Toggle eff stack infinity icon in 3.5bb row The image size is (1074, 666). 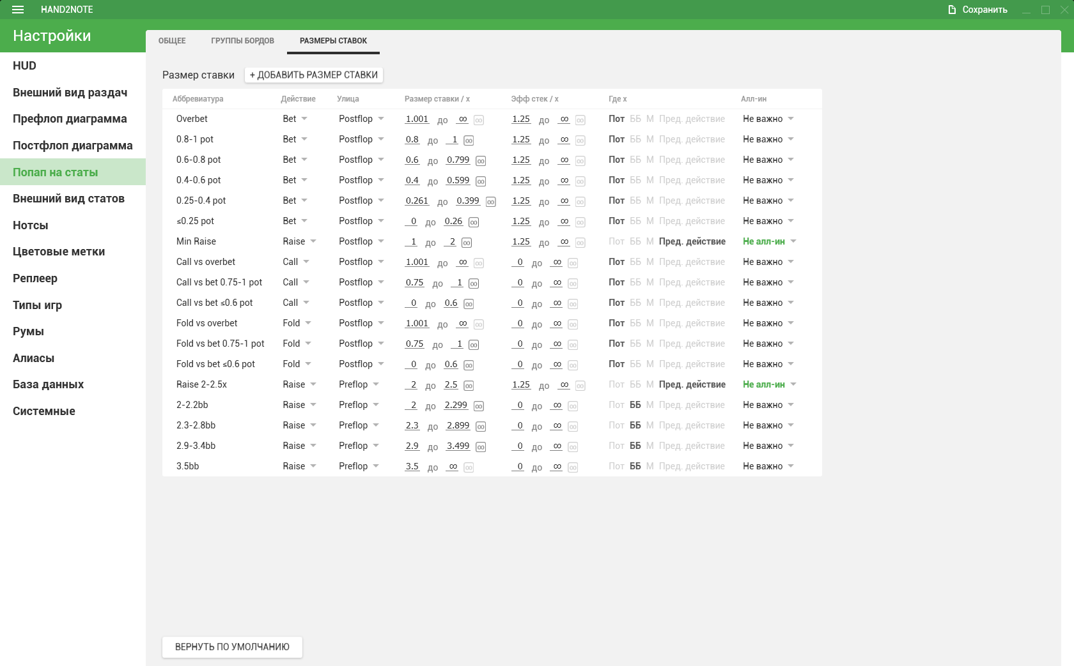(x=573, y=467)
